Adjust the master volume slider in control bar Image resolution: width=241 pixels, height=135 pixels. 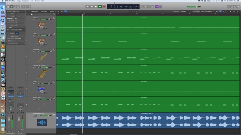point(194,7)
